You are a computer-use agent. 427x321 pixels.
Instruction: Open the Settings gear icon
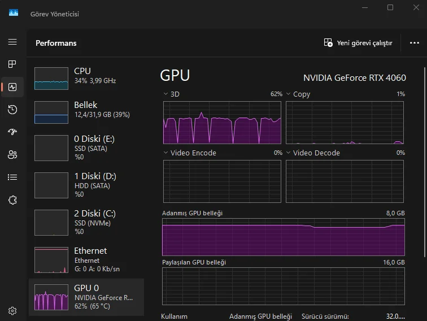(x=12, y=310)
